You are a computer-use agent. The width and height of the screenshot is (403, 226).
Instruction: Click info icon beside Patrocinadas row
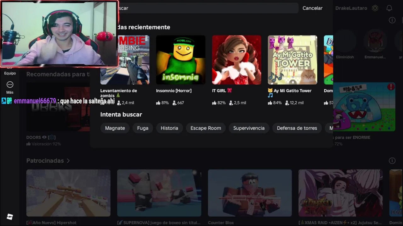(x=392, y=161)
